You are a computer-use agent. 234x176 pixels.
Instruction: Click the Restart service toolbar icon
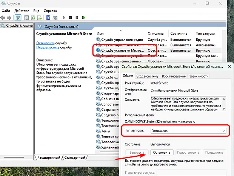click(83, 18)
